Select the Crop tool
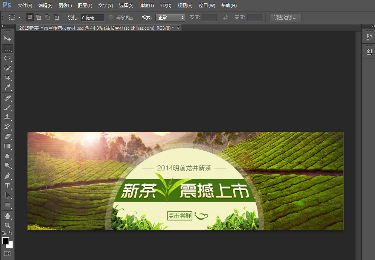 (7, 78)
